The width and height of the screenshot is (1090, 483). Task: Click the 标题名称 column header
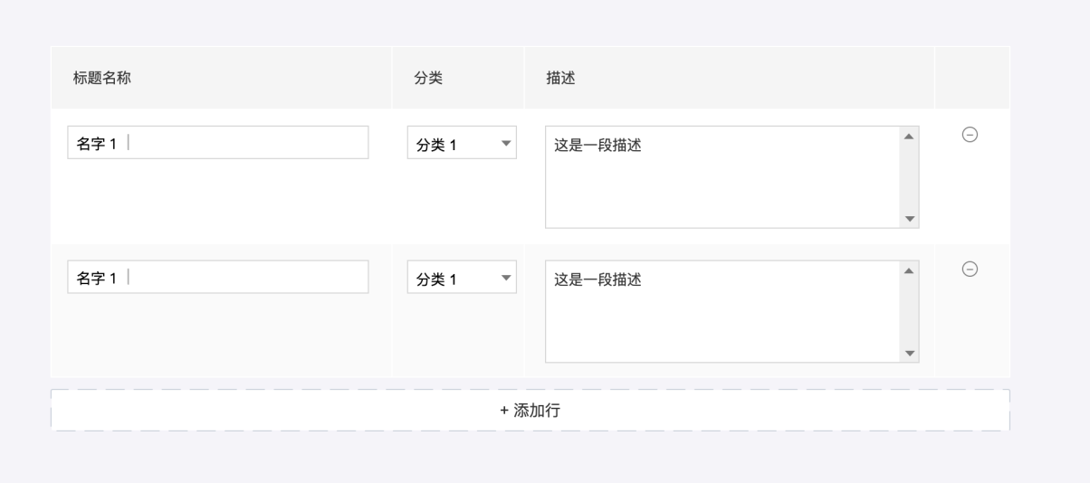coord(102,78)
